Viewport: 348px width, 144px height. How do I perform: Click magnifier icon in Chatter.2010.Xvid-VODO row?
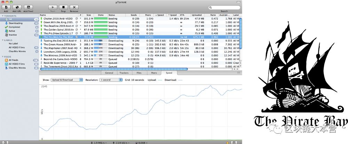(77, 19)
